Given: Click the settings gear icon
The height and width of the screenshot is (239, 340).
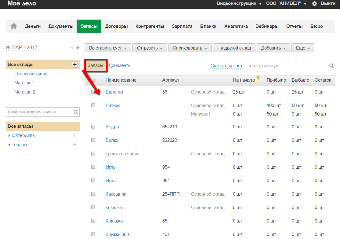Looking at the screenshot, I should point(314,4).
